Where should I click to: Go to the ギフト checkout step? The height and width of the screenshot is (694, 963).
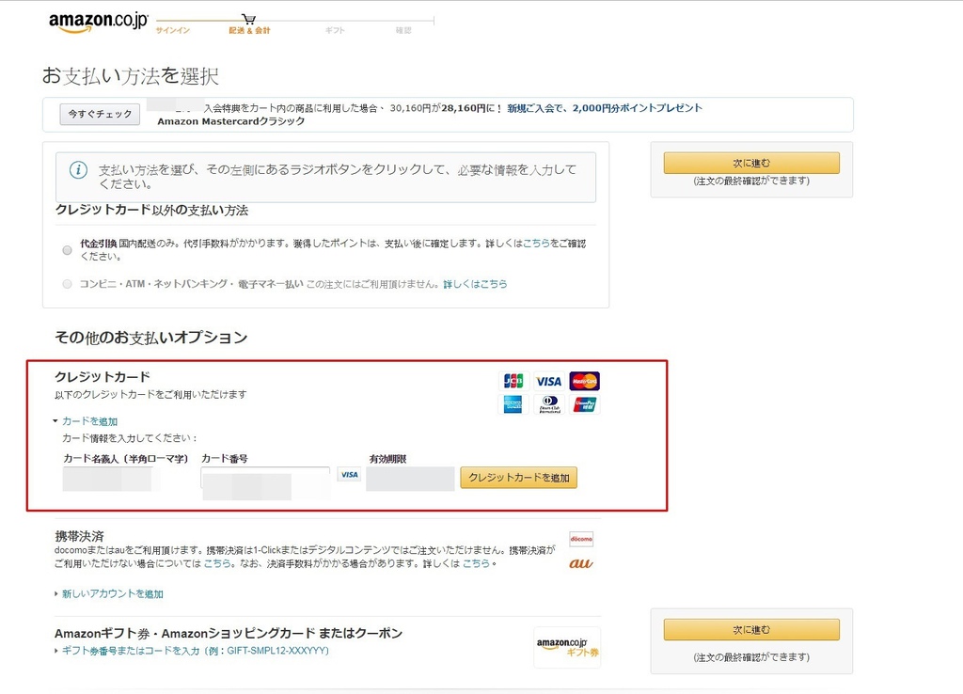coord(336,30)
